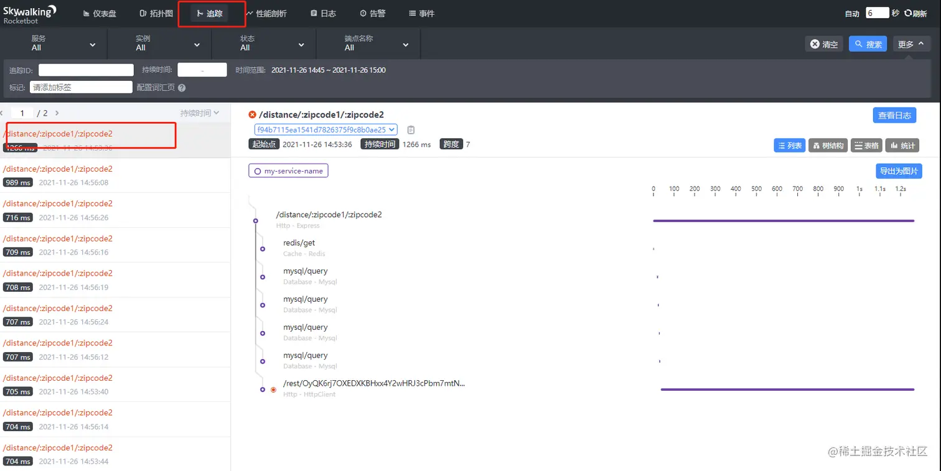This screenshot has height=471, width=941.
Task: Click the 统计 statistics view icon
Action: point(902,145)
